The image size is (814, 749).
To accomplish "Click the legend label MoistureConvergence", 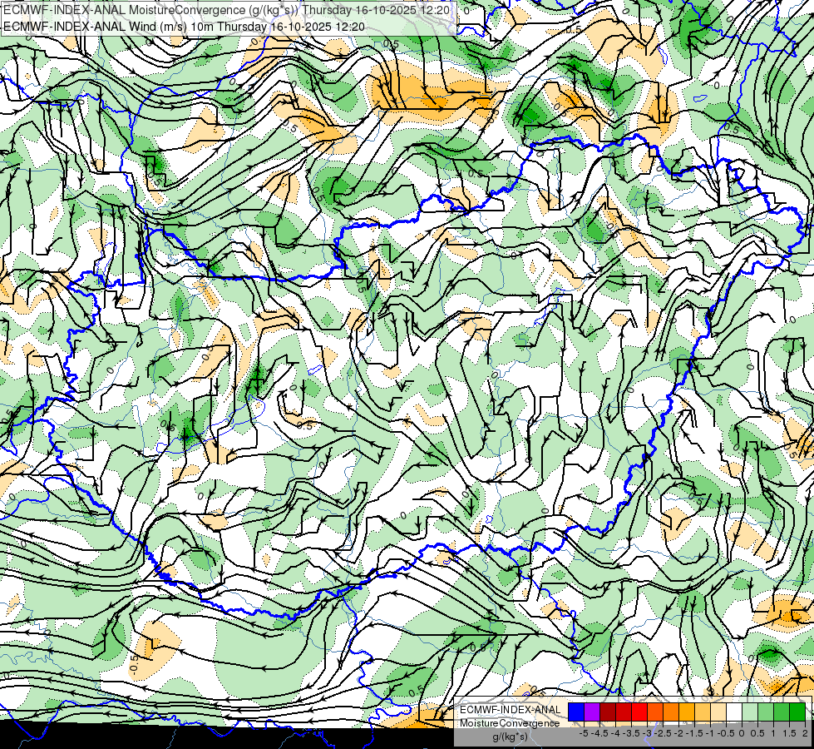I will tap(510, 723).
